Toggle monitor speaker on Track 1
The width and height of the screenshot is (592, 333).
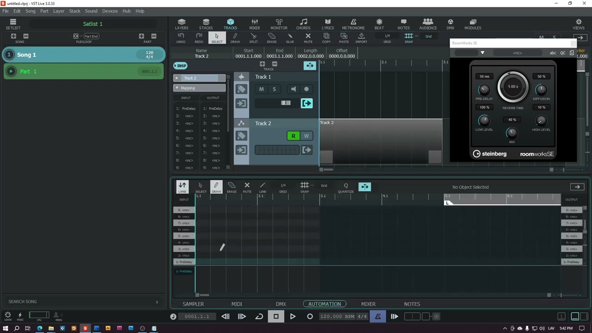[x=293, y=89]
